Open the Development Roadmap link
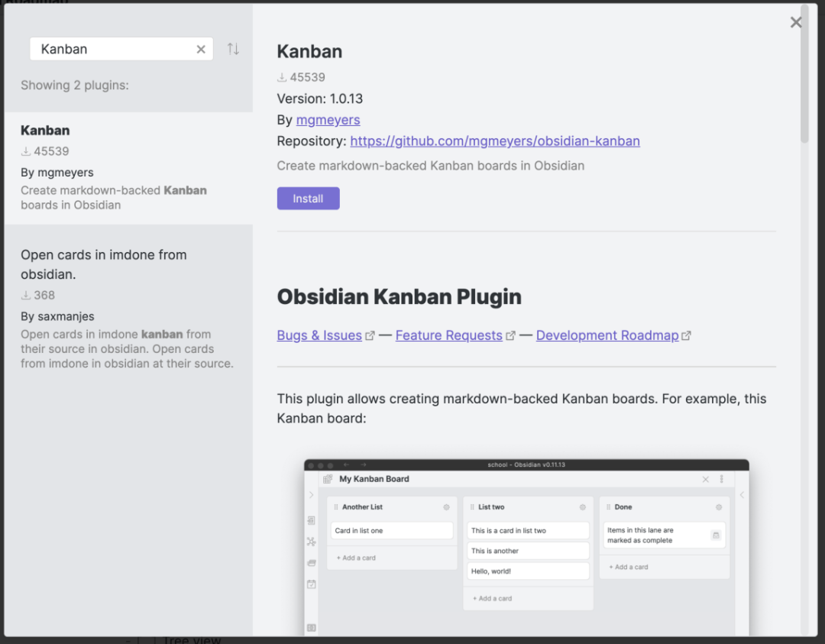The image size is (825, 644). point(607,335)
